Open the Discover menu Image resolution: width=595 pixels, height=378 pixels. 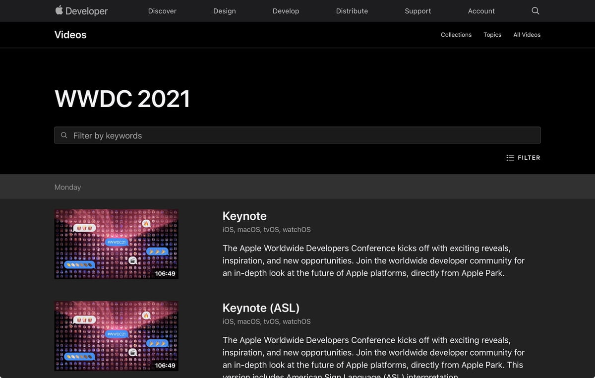pyautogui.click(x=162, y=11)
